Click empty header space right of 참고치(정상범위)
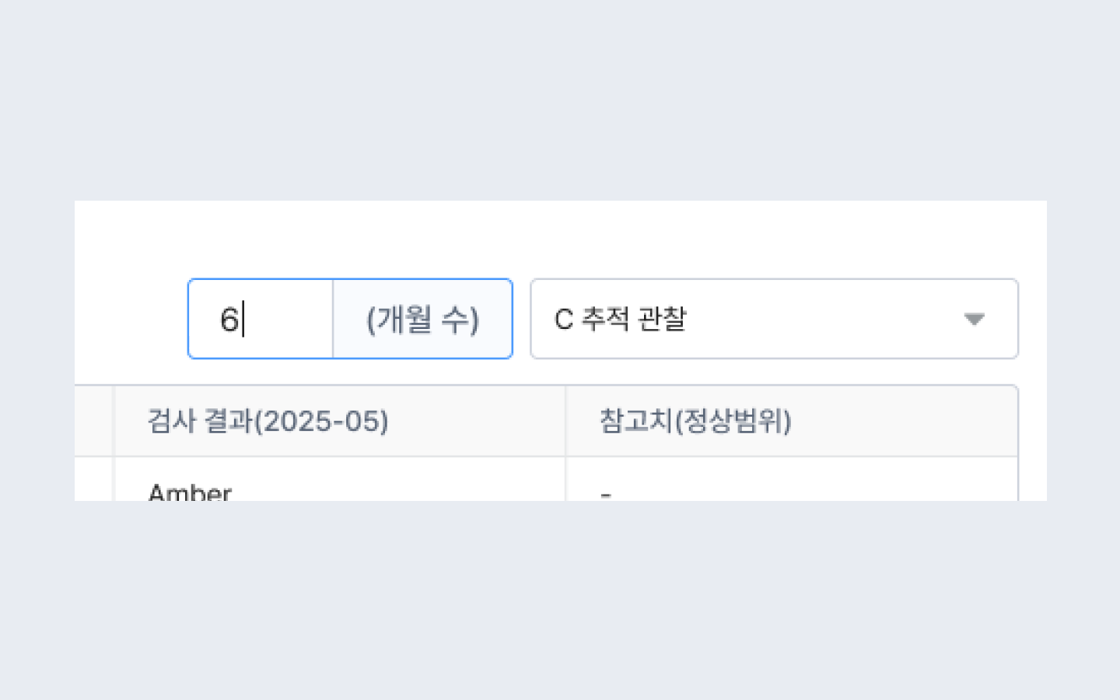This screenshot has width=1120, height=700. (902, 422)
